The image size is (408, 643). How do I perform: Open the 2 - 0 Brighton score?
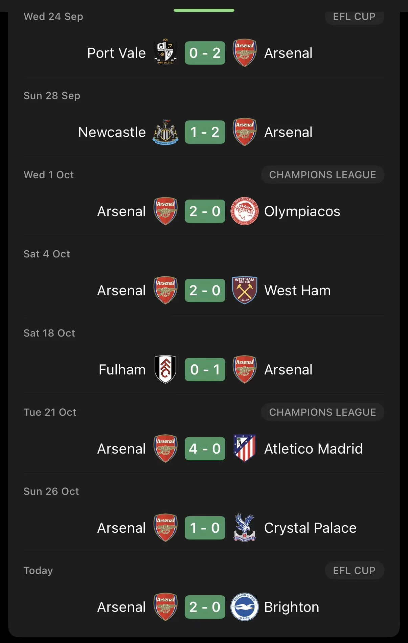click(205, 607)
